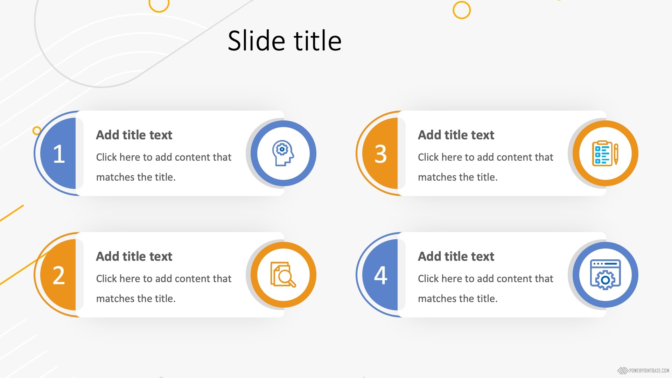
Task: Select the blue number 1 badge
Action: pyautogui.click(x=59, y=154)
